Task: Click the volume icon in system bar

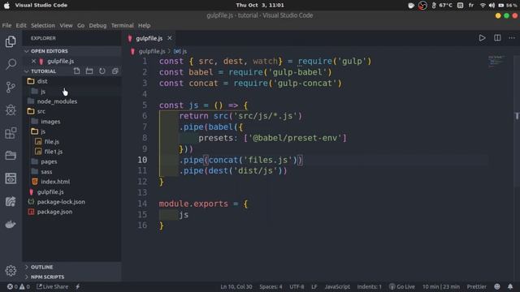Action: tap(492, 6)
